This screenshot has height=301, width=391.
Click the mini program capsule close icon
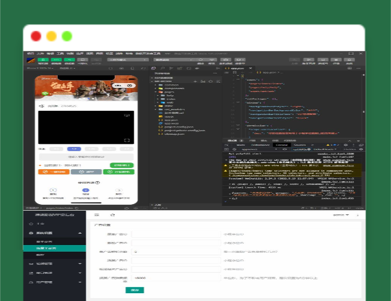(x=129, y=85)
